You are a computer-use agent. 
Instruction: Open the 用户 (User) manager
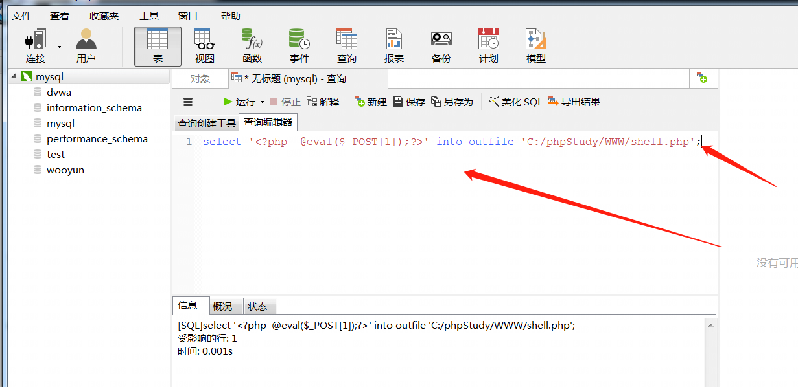(86, 46)
